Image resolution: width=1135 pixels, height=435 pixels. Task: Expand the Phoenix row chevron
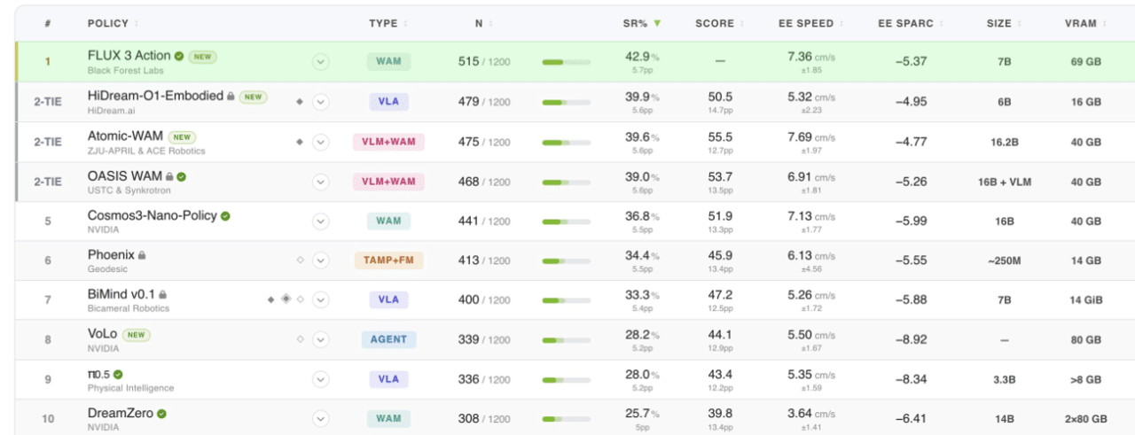tap(321, 260)
